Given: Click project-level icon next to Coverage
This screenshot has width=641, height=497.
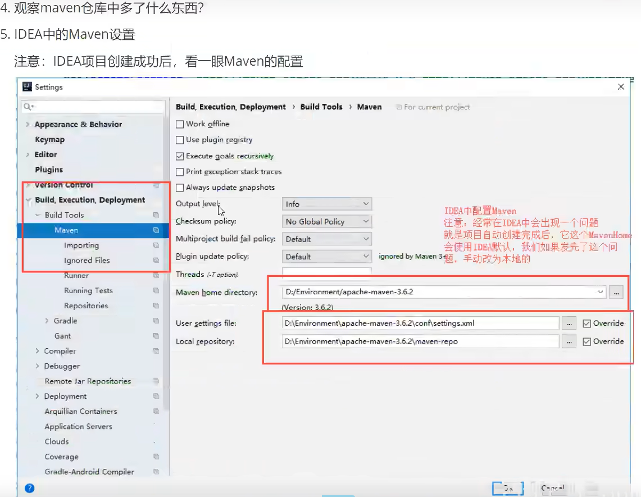Looking at the screenshot, I should point(156,457).
